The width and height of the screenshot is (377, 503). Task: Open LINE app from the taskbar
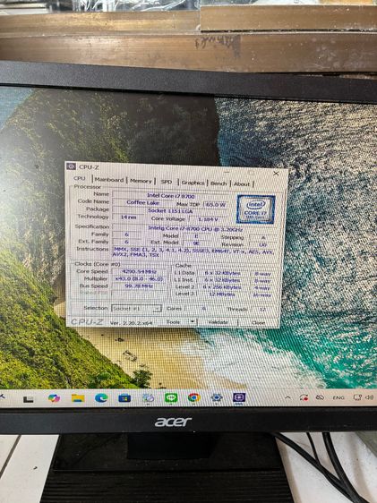pos(171,397)
